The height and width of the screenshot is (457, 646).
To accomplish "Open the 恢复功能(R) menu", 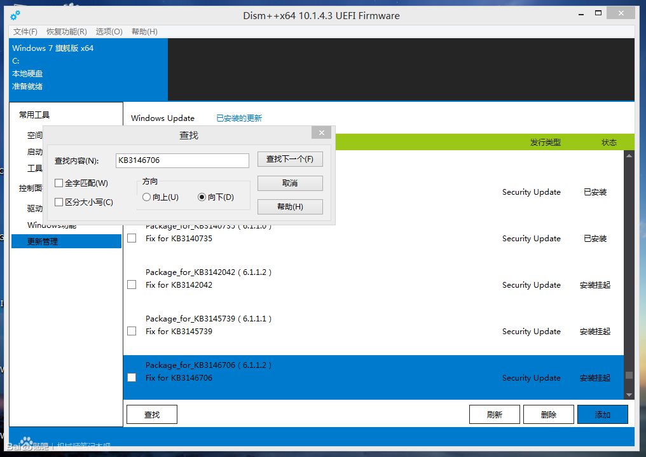I will point(66,32).
